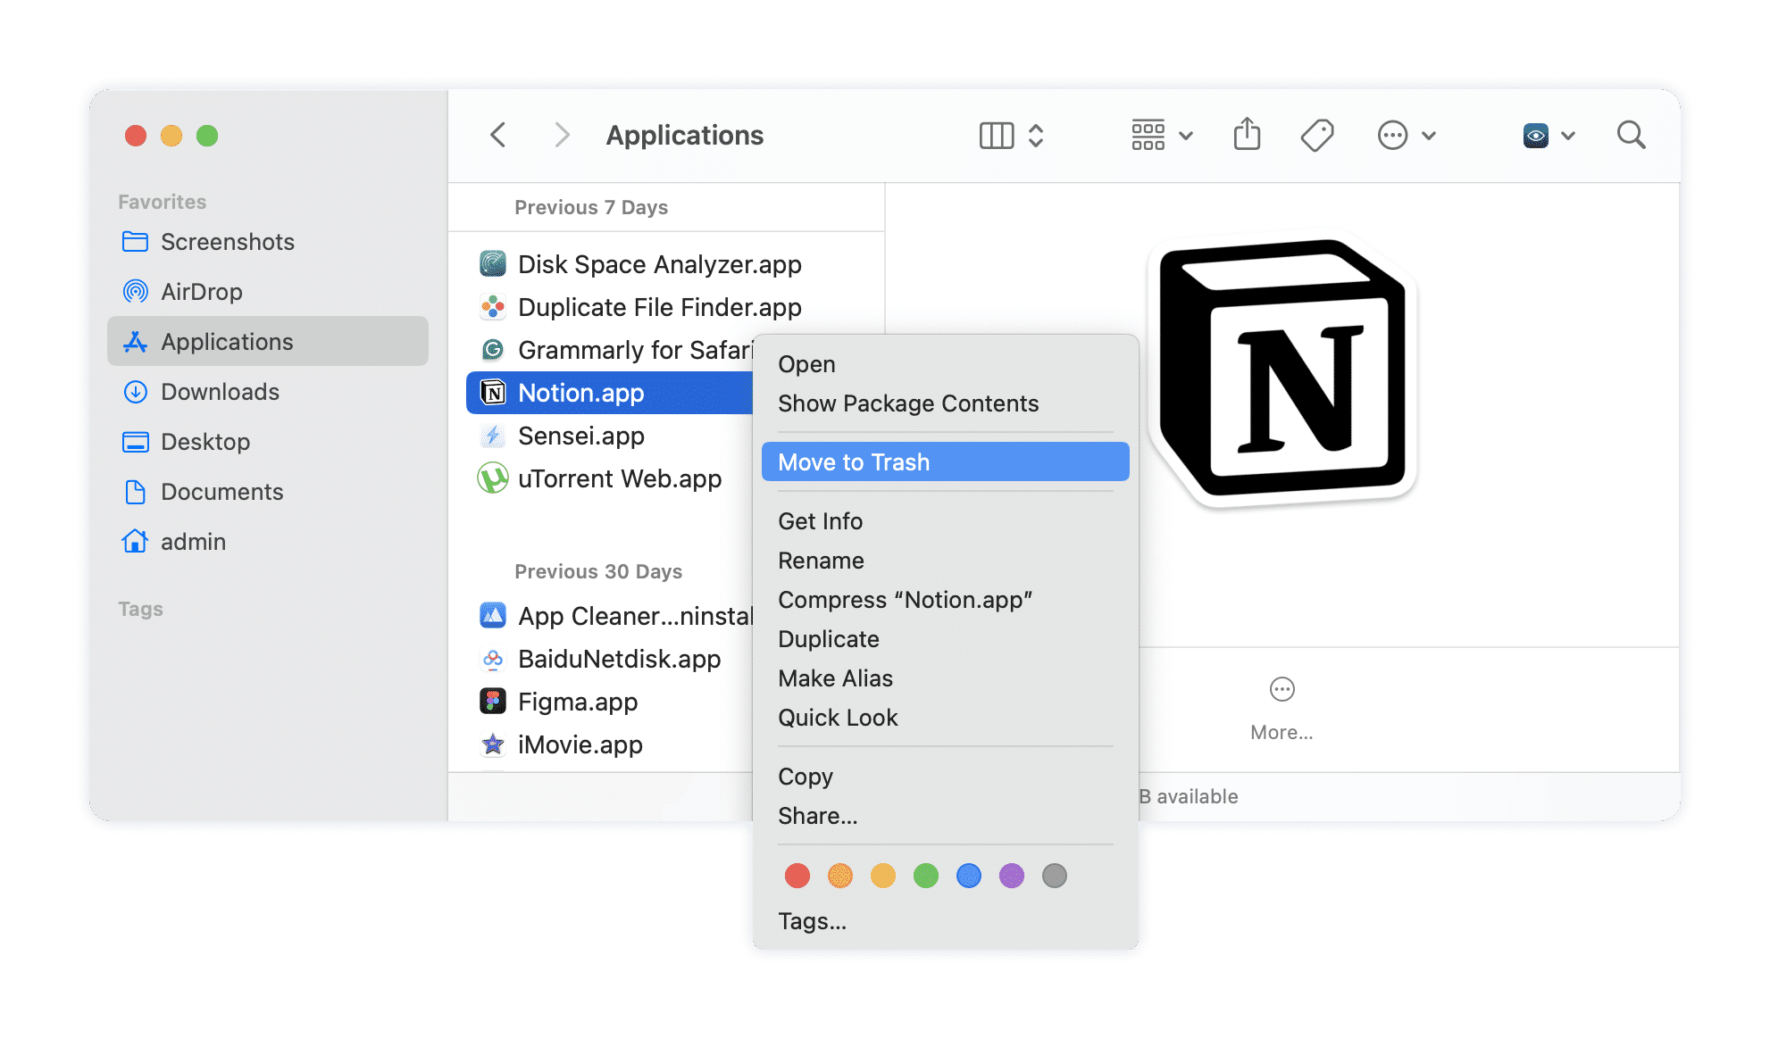Viewport: 1770px width, 1039px height.
Task: Click the AirDrop icon in the sidebar
Action: (136, 291)
